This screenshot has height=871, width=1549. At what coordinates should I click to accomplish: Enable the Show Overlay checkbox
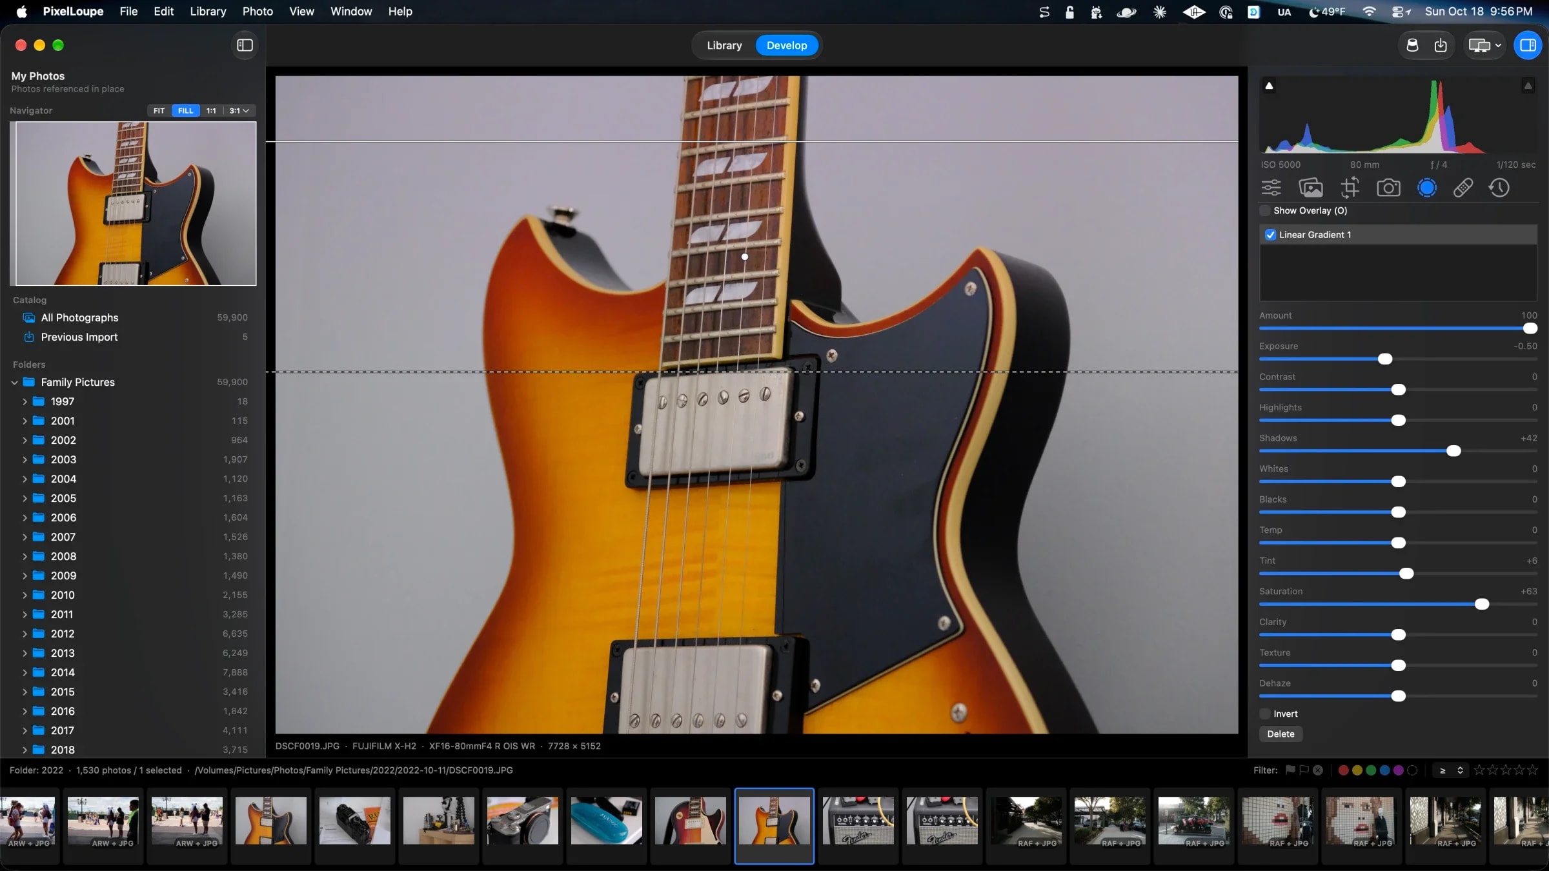click(x=1265, y=211)
